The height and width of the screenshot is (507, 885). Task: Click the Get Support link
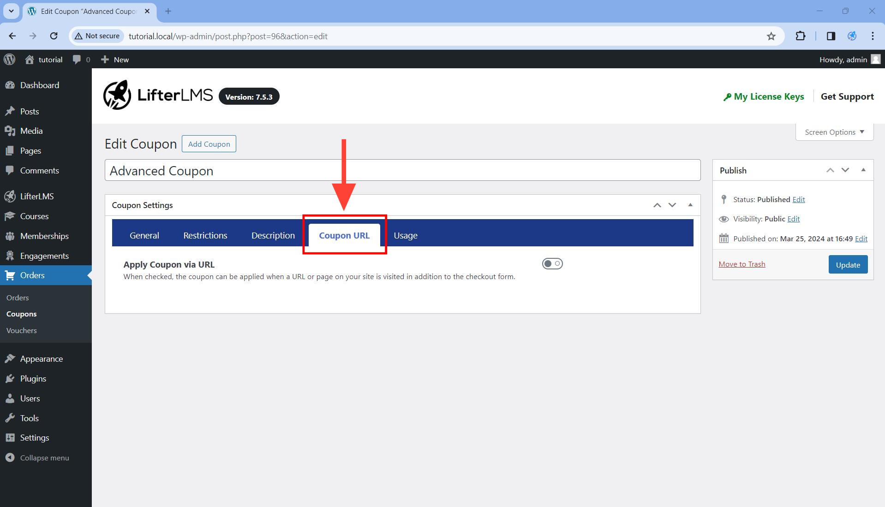tap(847, 96)
